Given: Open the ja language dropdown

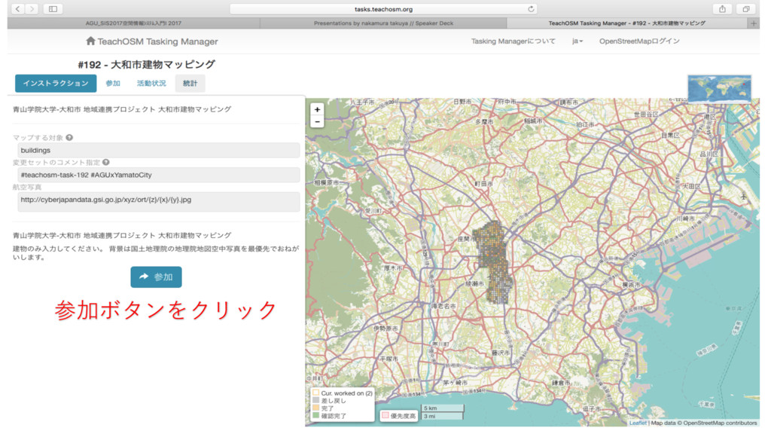Looking at the screenshot, I should [577, 41].
